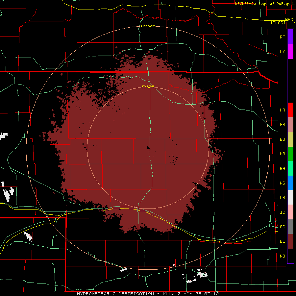Click the KLNX radar site identifier

[x=168, y=294]
